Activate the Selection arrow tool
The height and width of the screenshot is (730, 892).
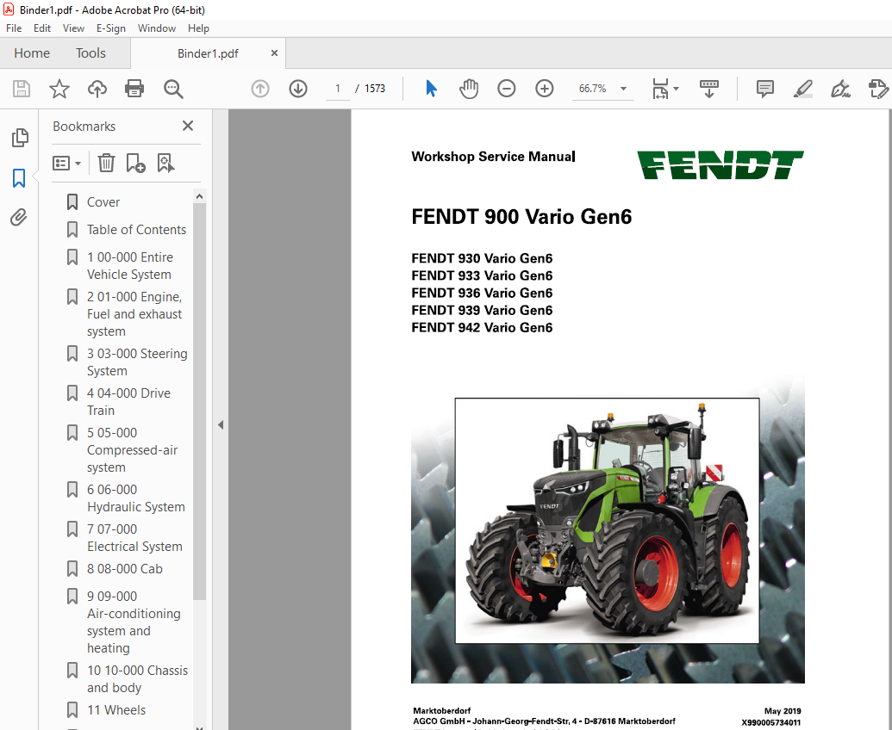431,89
